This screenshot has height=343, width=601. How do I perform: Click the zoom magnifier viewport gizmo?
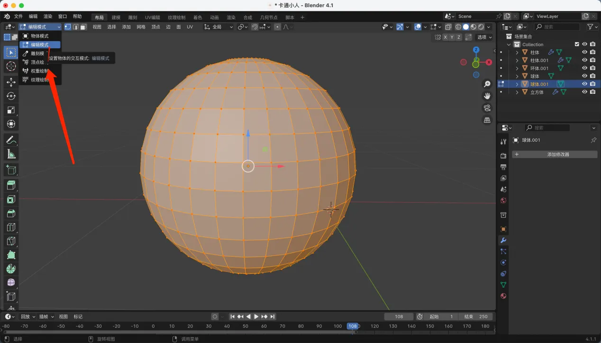click(x=487, y=84)
